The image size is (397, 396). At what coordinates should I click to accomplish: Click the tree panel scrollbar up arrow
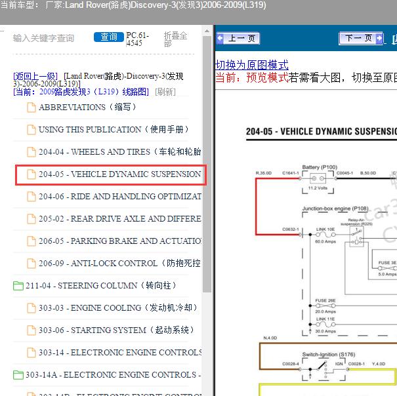tap(207, 31)
